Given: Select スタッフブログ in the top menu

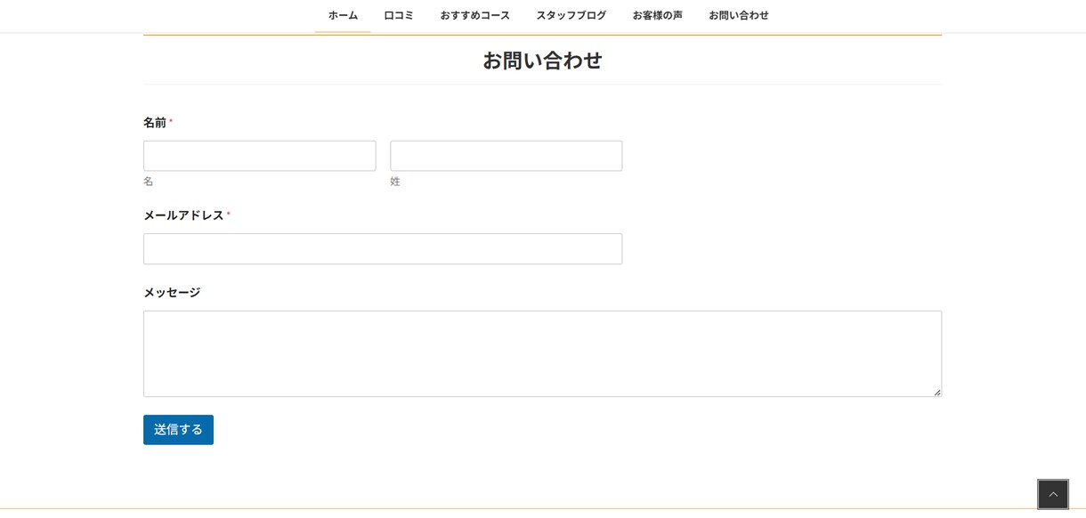Looking at the screenshot, I should coord(571,15).
